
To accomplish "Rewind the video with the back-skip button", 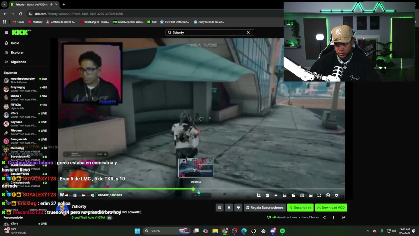I will [66, 195].
